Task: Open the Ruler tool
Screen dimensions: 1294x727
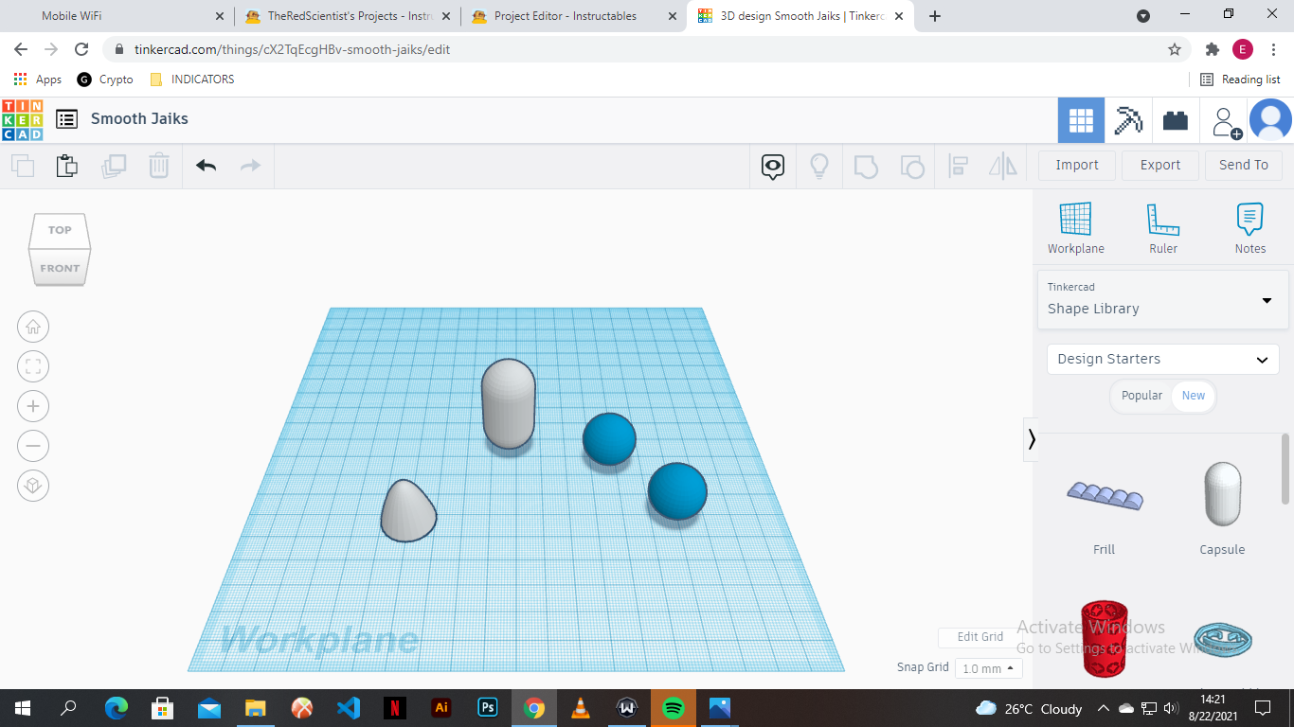Action: pyautogui.click(x=1162, y=227)
